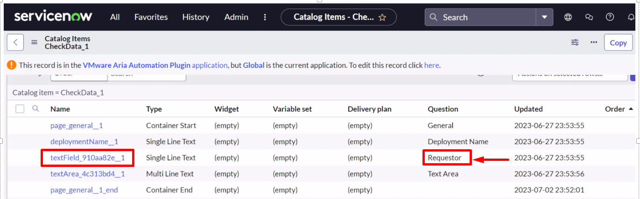Screen dimensions: 640x199
Task: Open the help question mark icon
Action: point(610,17)
